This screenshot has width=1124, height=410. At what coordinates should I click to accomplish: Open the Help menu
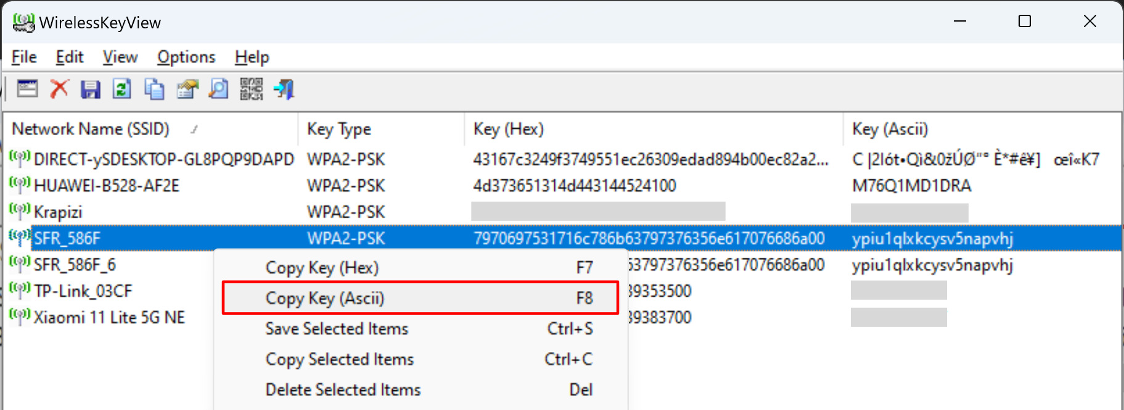252,57
